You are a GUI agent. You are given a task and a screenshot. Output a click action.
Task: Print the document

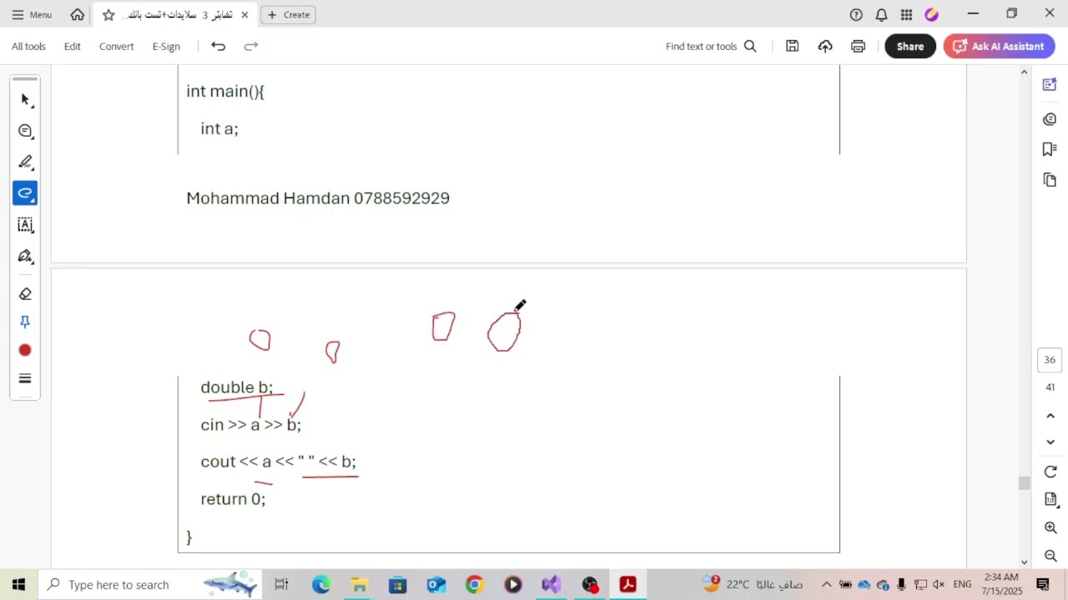click(858, 46)
